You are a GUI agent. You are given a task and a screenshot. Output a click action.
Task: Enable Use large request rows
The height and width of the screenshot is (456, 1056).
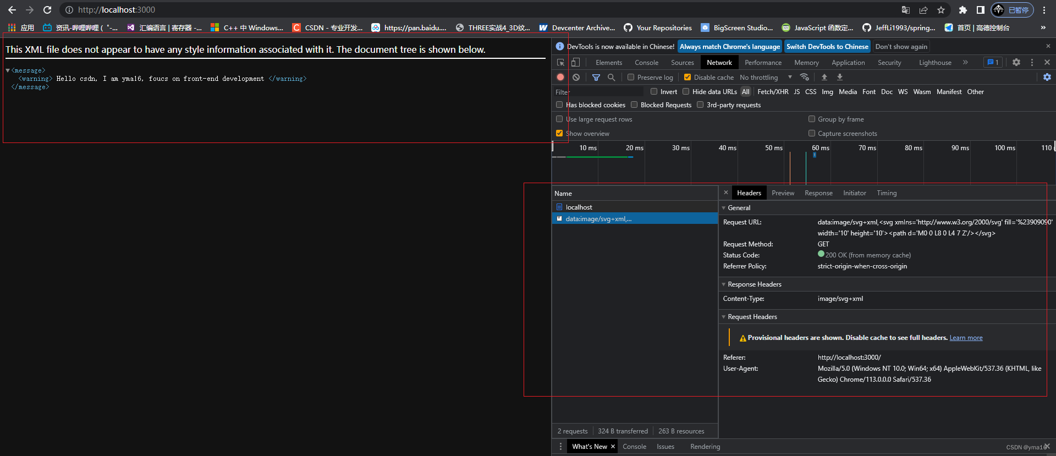click(x=559, y=119)
